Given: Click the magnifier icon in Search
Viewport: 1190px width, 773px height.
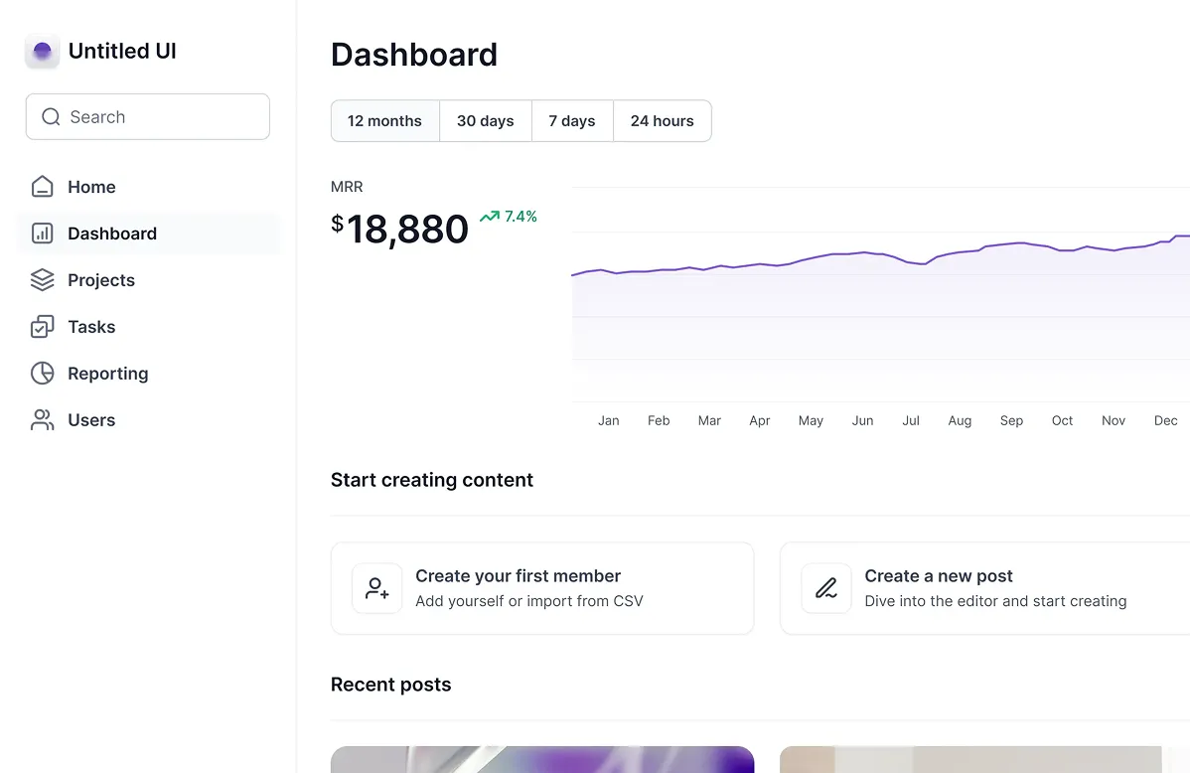Looking at the screenshot, I should click(x=51, y=117).
